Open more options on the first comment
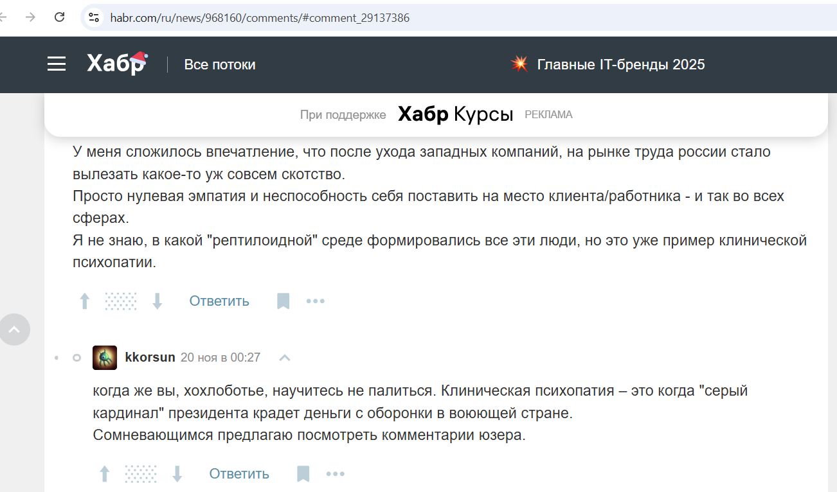 point(316,301)
